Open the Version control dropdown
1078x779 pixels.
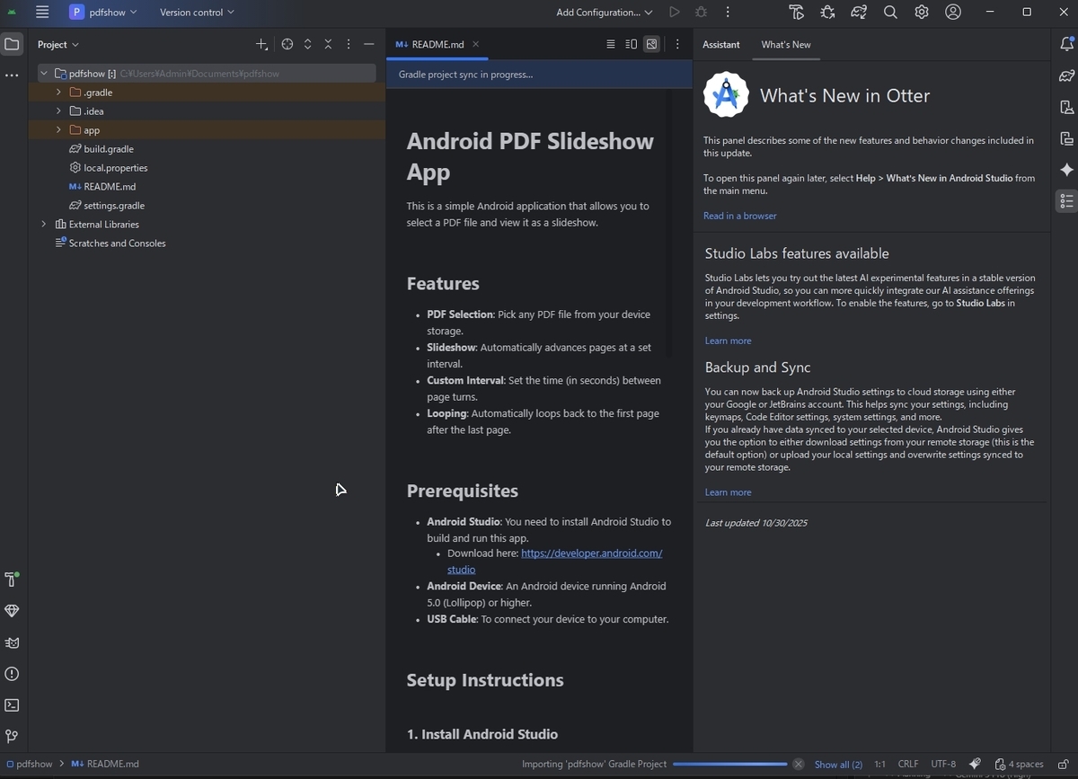click(x=197, y=13)
